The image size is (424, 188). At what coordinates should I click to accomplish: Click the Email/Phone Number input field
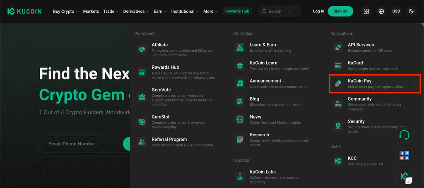coord(84,144)
